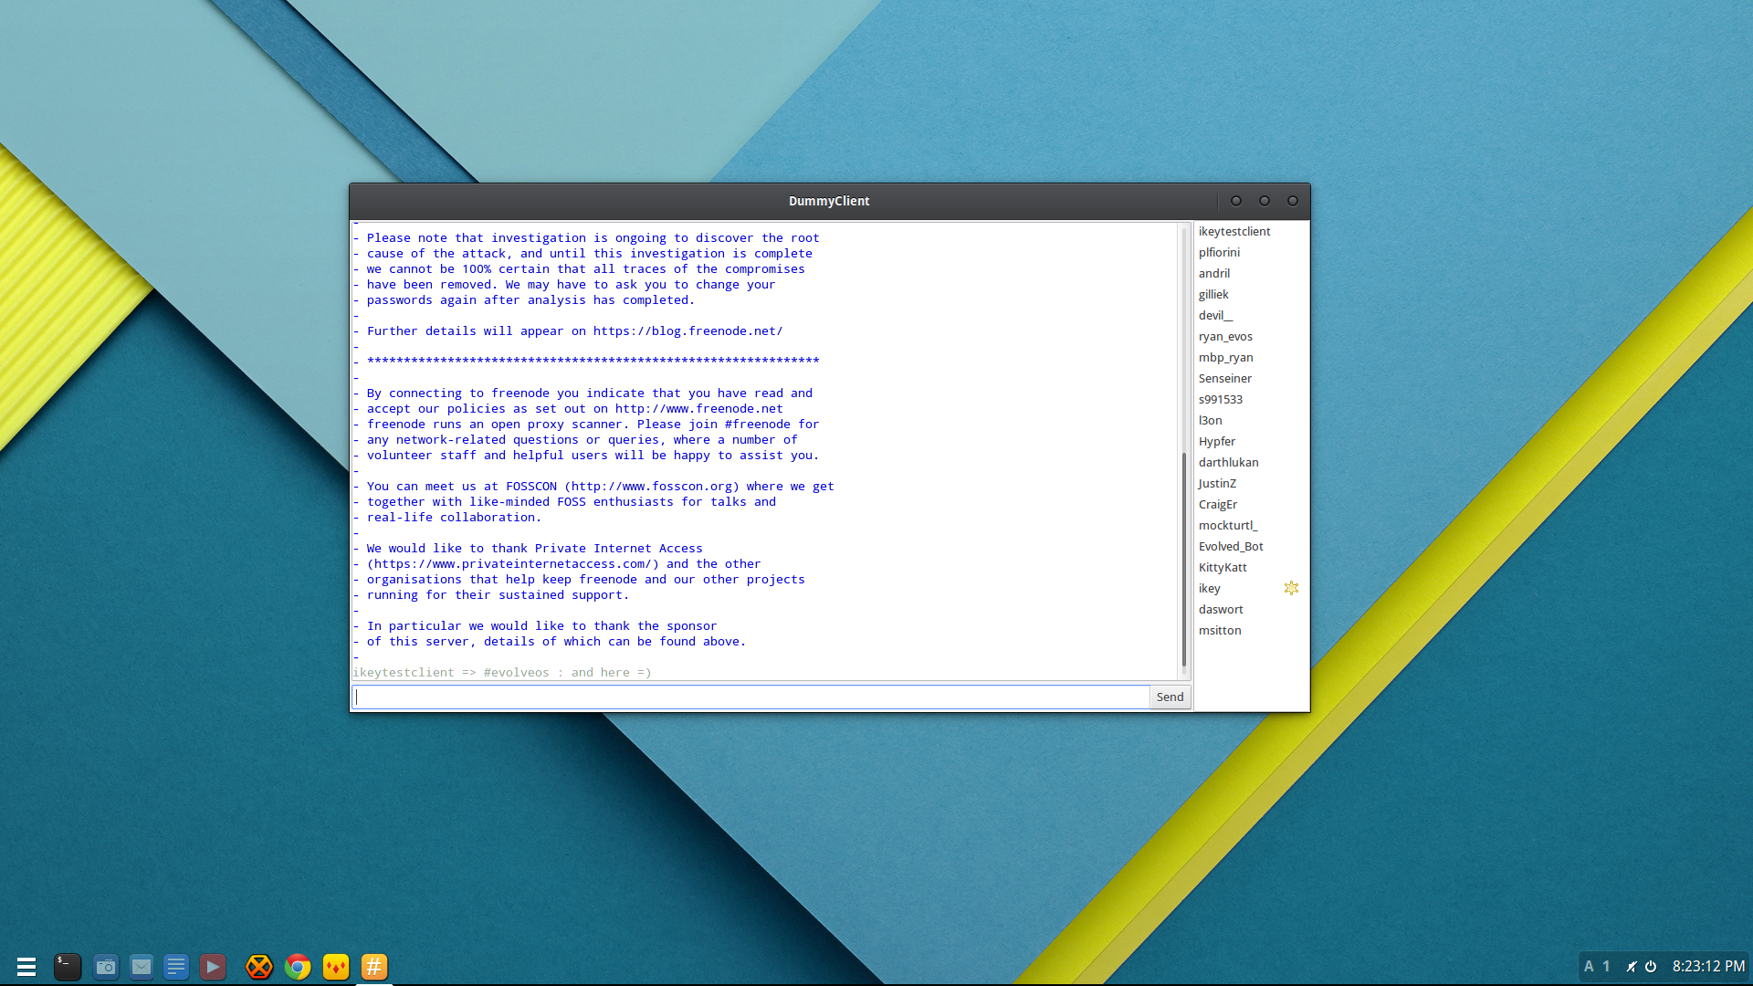Open the orange X hexagon app icon
The width and height of the screenshot is (1753, 986).
[259, 967]
